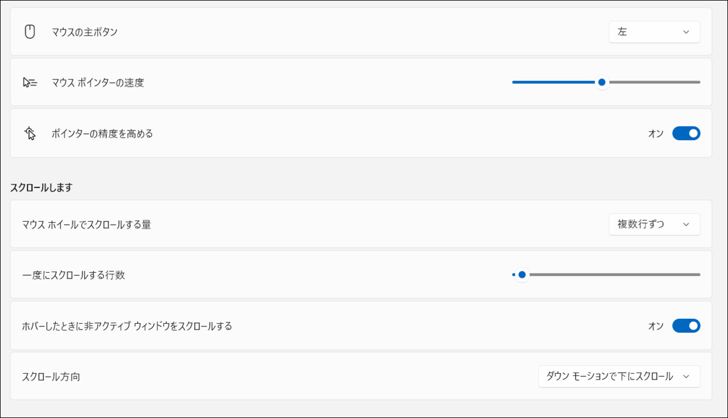
Task: Click the スクロールします section heading
Action: (x=41, y=188)
